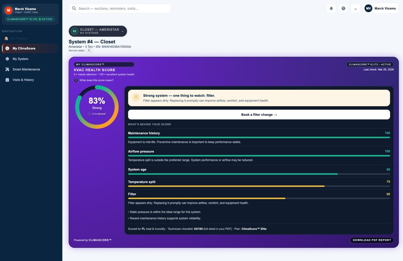Click the gauge icon beside My ClimaScore

point(7,48)
